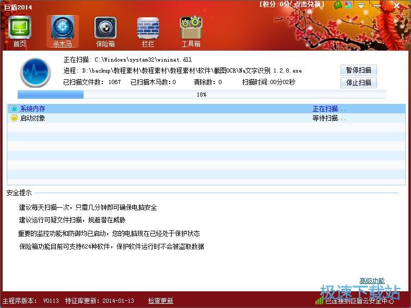Open the 保险箱 safe box icon
Screen dimensions: 411x308
[x=105, y=28]
